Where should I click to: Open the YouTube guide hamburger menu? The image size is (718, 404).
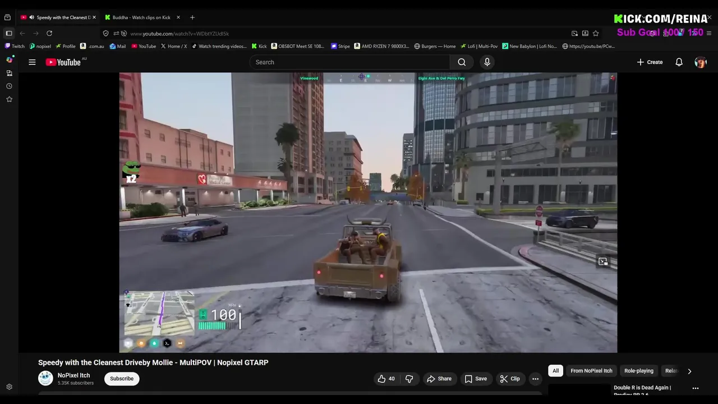[32, 62]
